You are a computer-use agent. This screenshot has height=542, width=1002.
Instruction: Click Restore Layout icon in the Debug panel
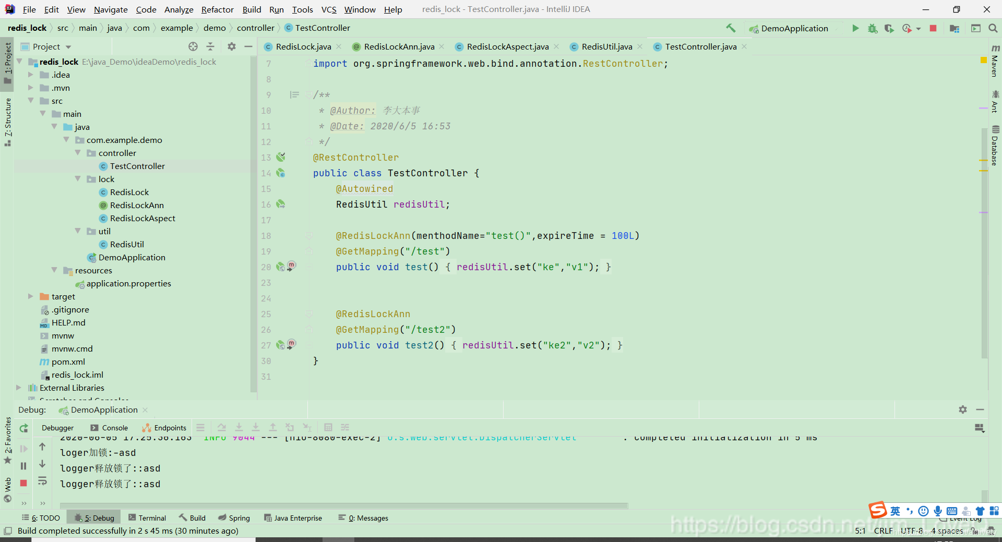[x=980, y=428]
